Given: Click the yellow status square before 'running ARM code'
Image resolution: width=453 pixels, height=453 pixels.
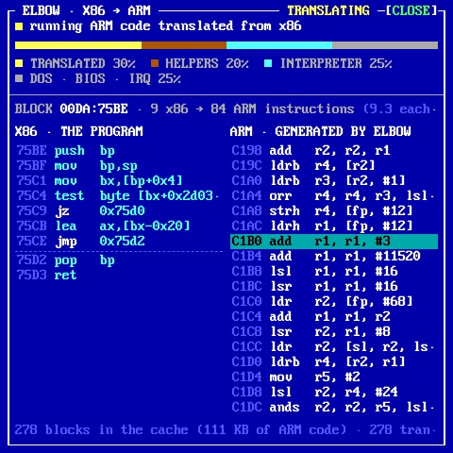Looking at the screenshot, I should (19, 26).
